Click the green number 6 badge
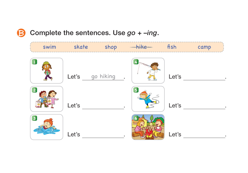 [x=136, y=118]
